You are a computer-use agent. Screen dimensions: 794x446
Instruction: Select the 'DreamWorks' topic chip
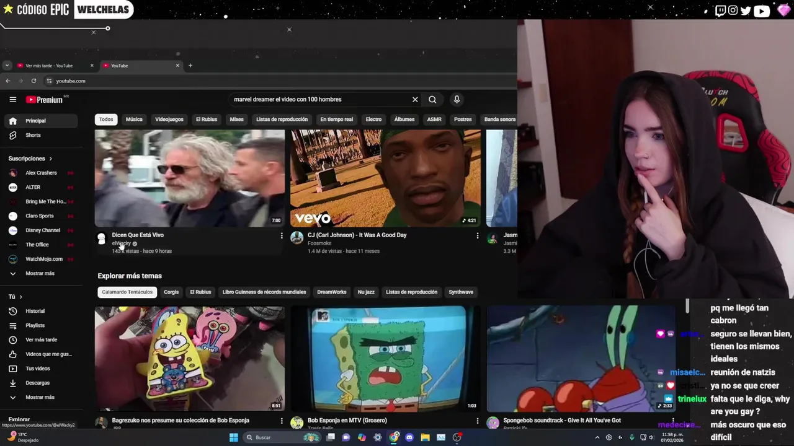[332, 292]
